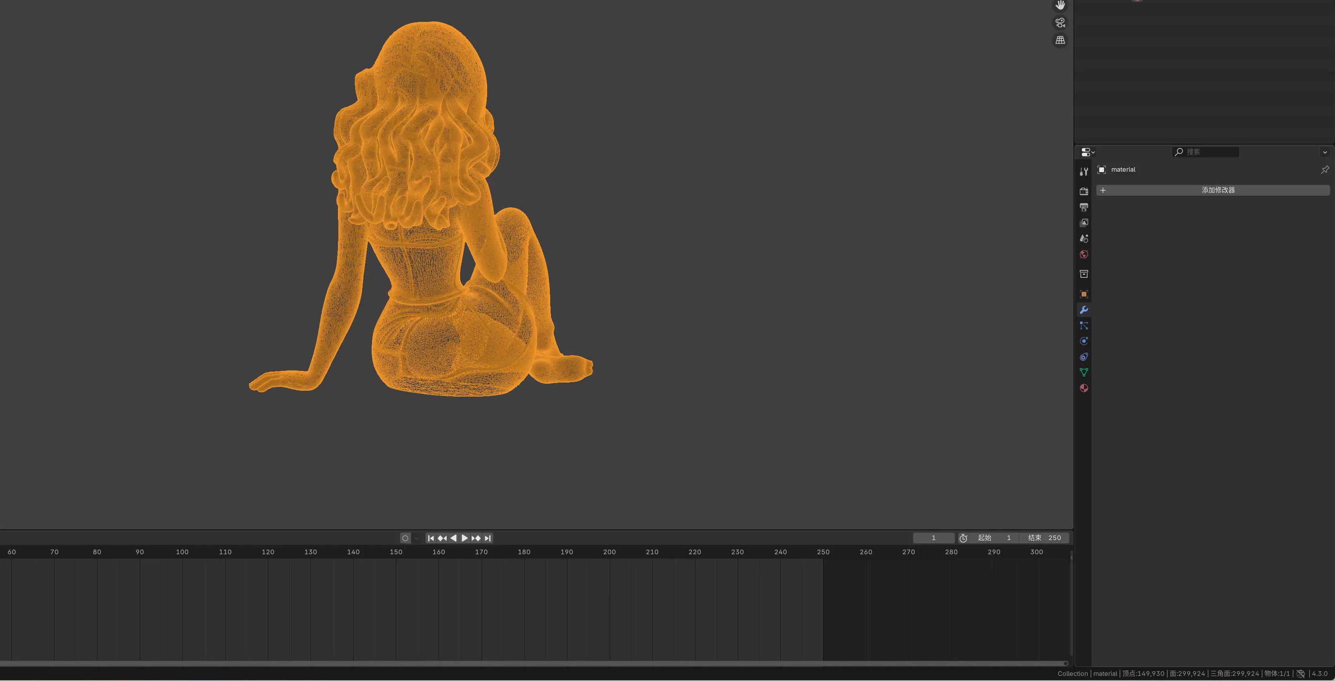
Task: Focus the properties 搜索 search field
Action: [x=1205, y=152]
